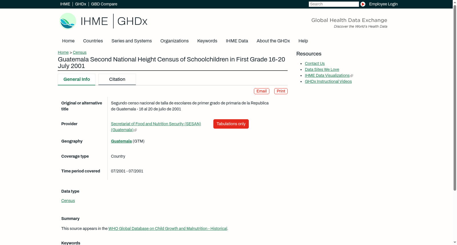Open the Keywords menu item

pos(207,41)
